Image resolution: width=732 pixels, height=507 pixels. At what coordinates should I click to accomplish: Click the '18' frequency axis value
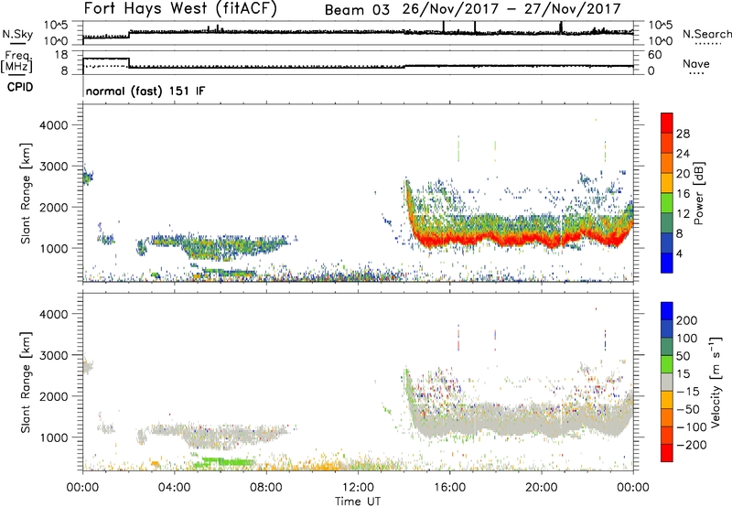point(61,55)
